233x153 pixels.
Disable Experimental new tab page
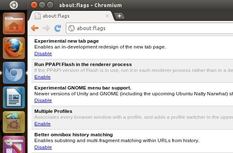43,54
